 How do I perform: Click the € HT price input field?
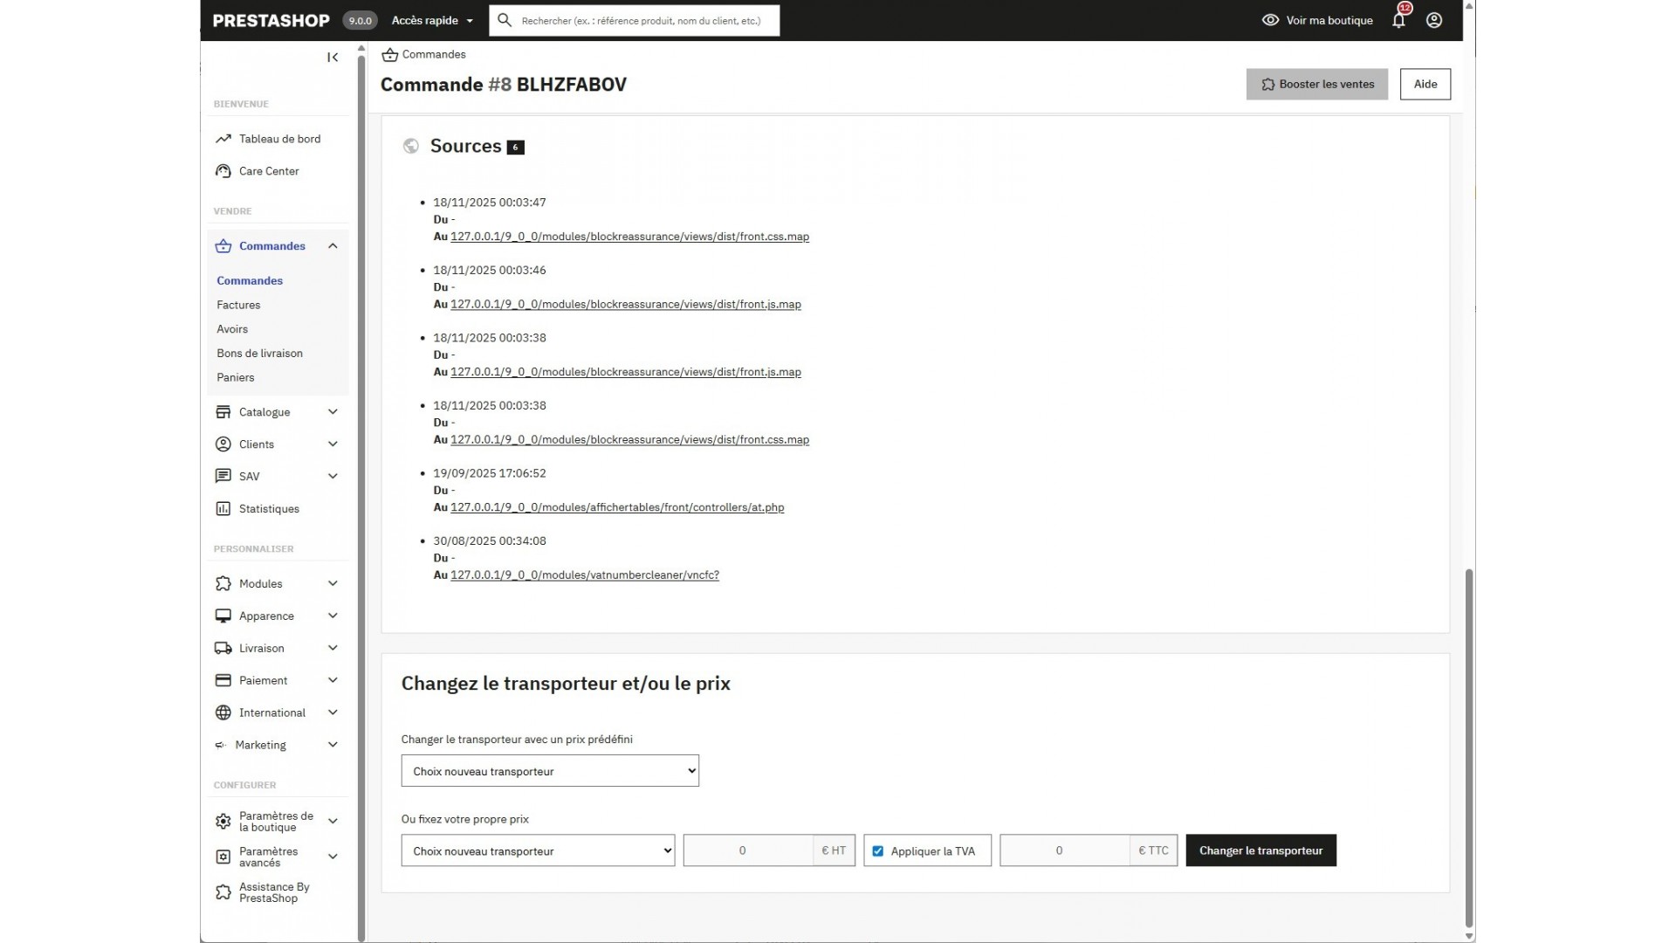tap(748, 851)
